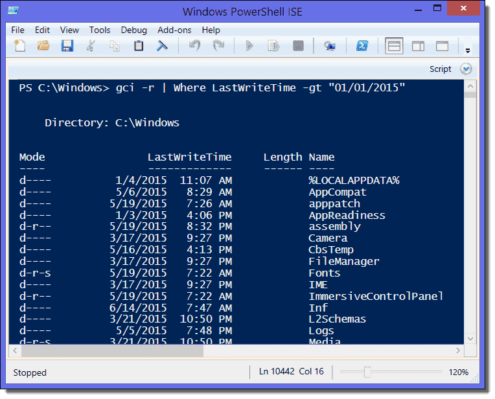Image resolution: width=495 pixels, height=399 pixels.
Task: Click the CbsTemp directory name
Action: point(331,250)
